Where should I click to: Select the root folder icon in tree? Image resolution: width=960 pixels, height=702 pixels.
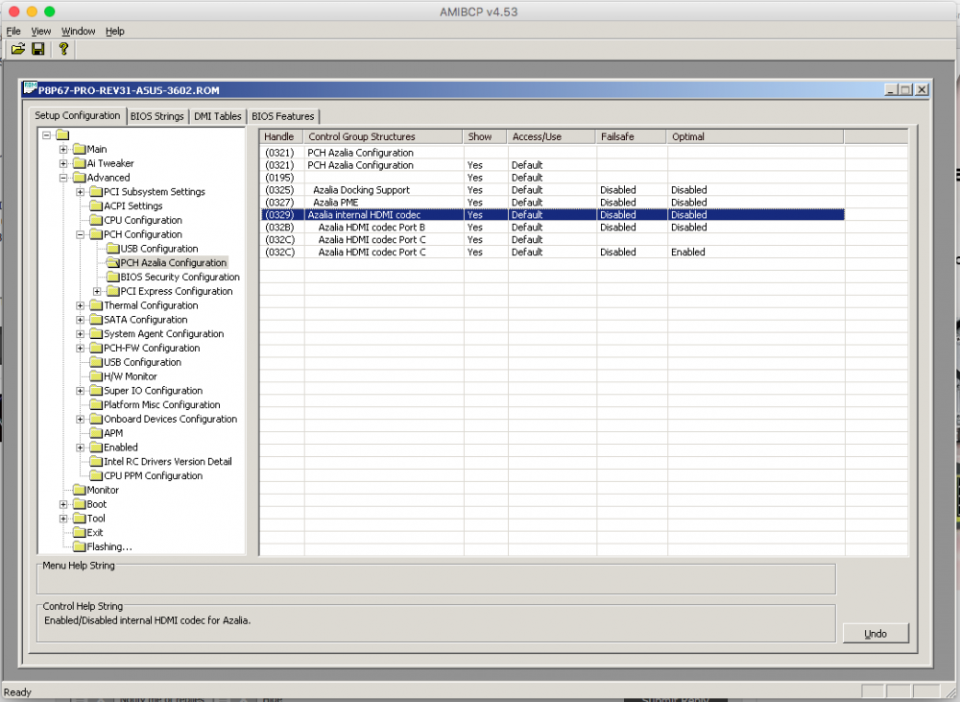[63, 134]
